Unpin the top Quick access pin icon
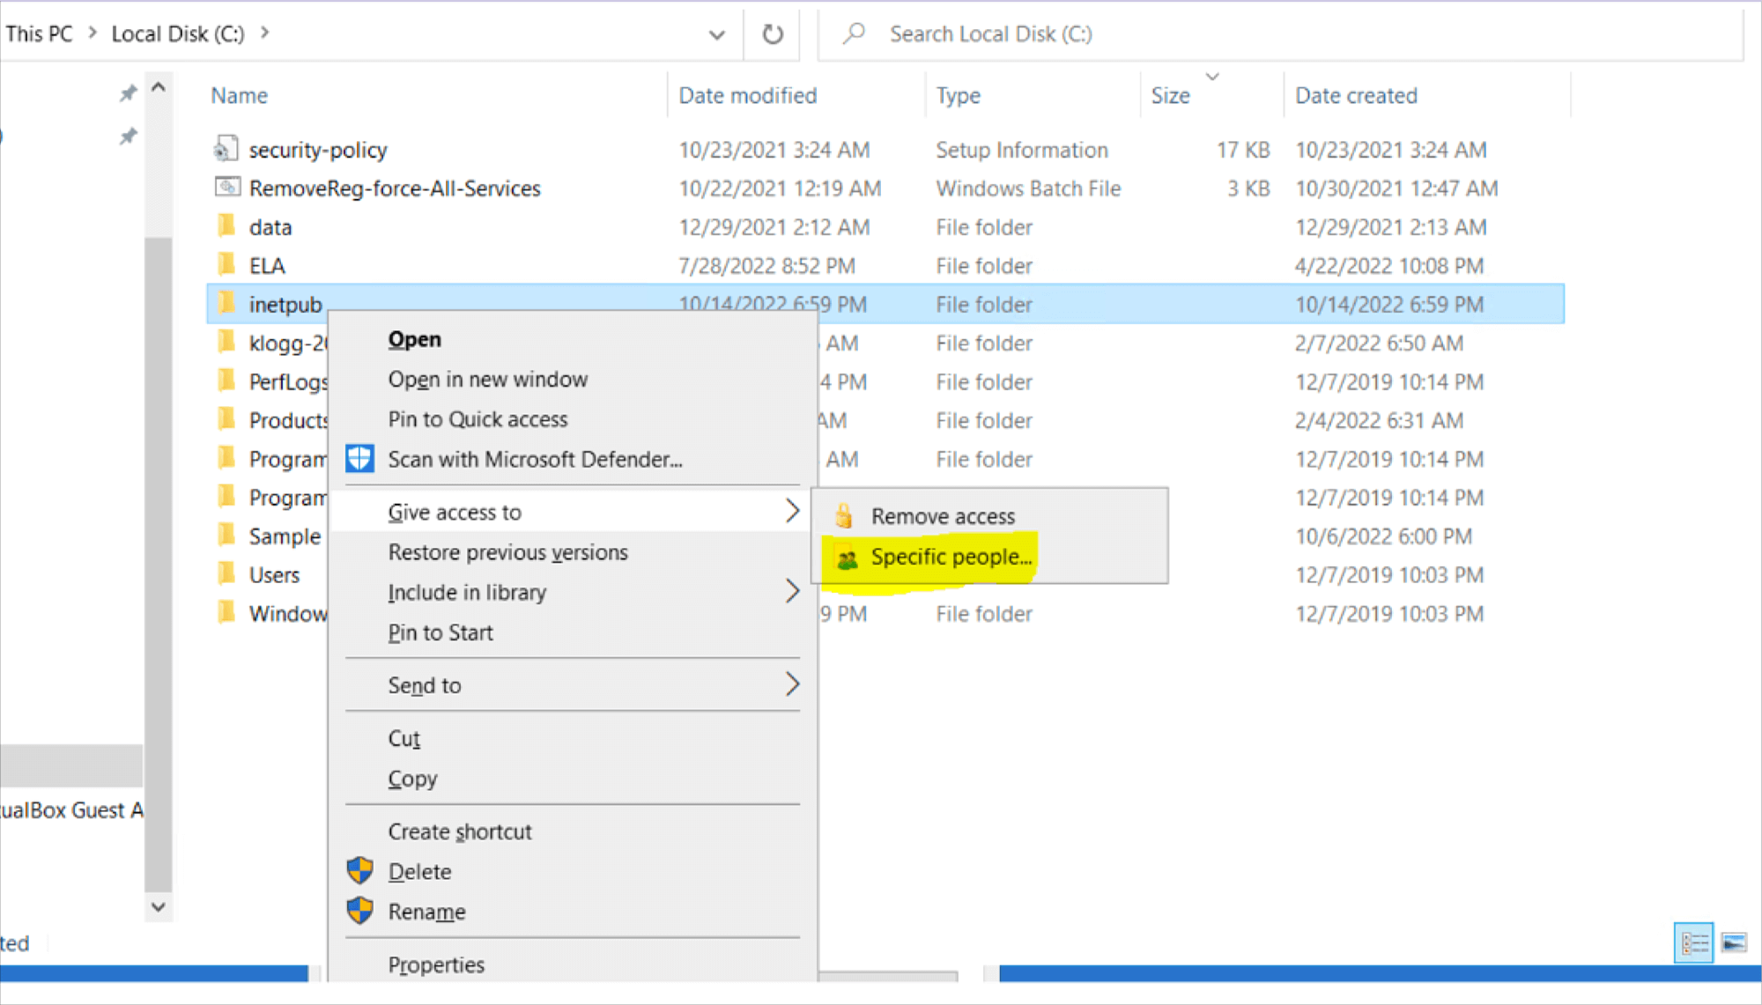 [x=128, y=92]
